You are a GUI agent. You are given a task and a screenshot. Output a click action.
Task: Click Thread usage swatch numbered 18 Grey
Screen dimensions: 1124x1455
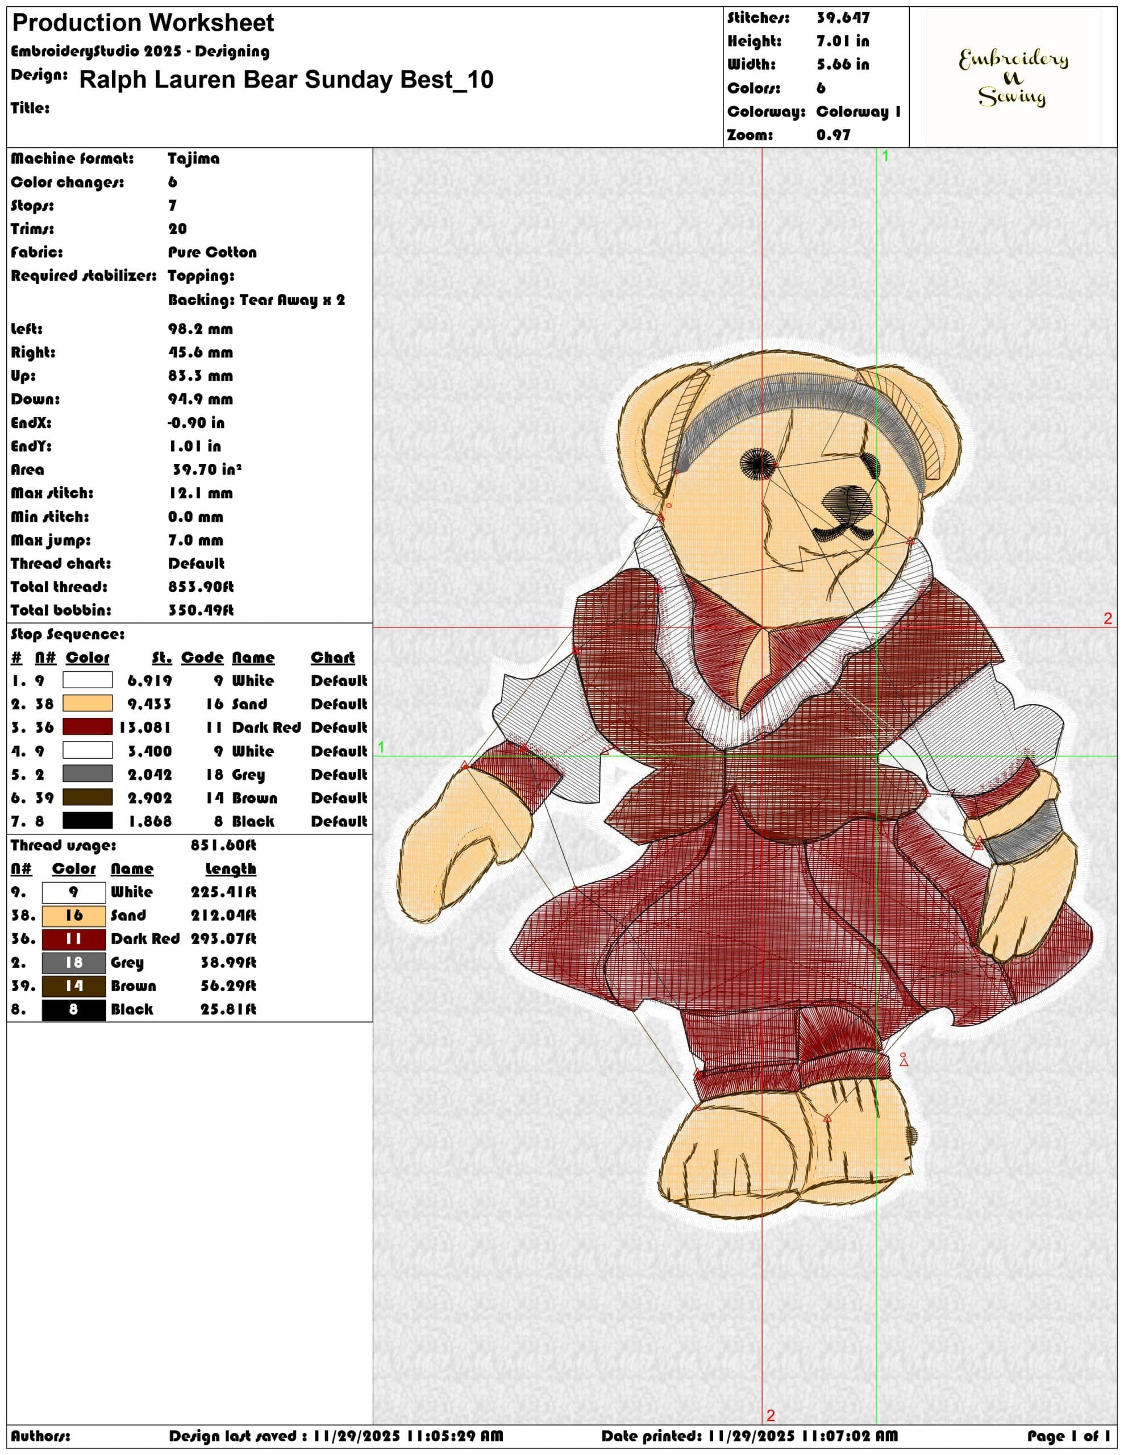(x=74, y=963)
